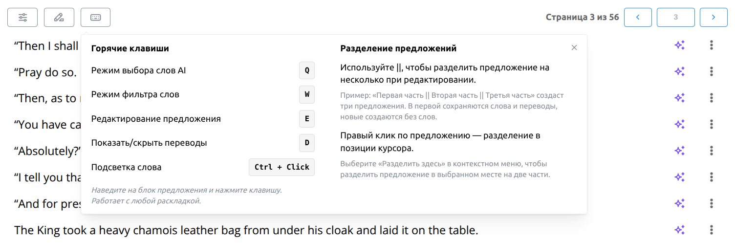Click AI sparkle icon for "Absolutely?" sentence
This screenshot has height=243, width=735.
(679, 151)
